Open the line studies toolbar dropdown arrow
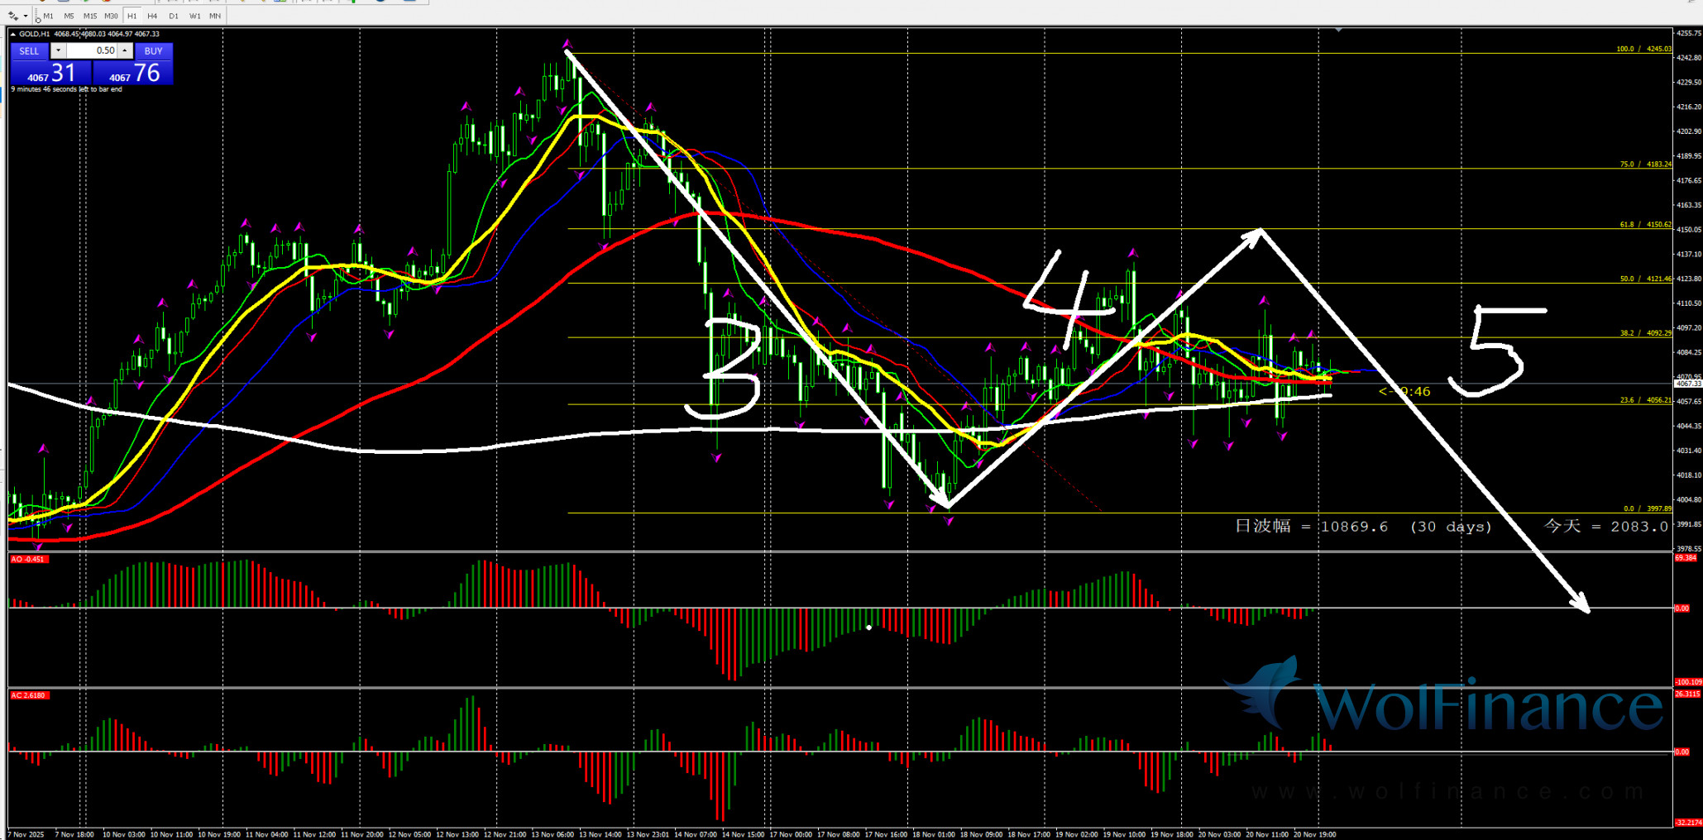This screenshot has height=840, width=1703. coord(26,16)
